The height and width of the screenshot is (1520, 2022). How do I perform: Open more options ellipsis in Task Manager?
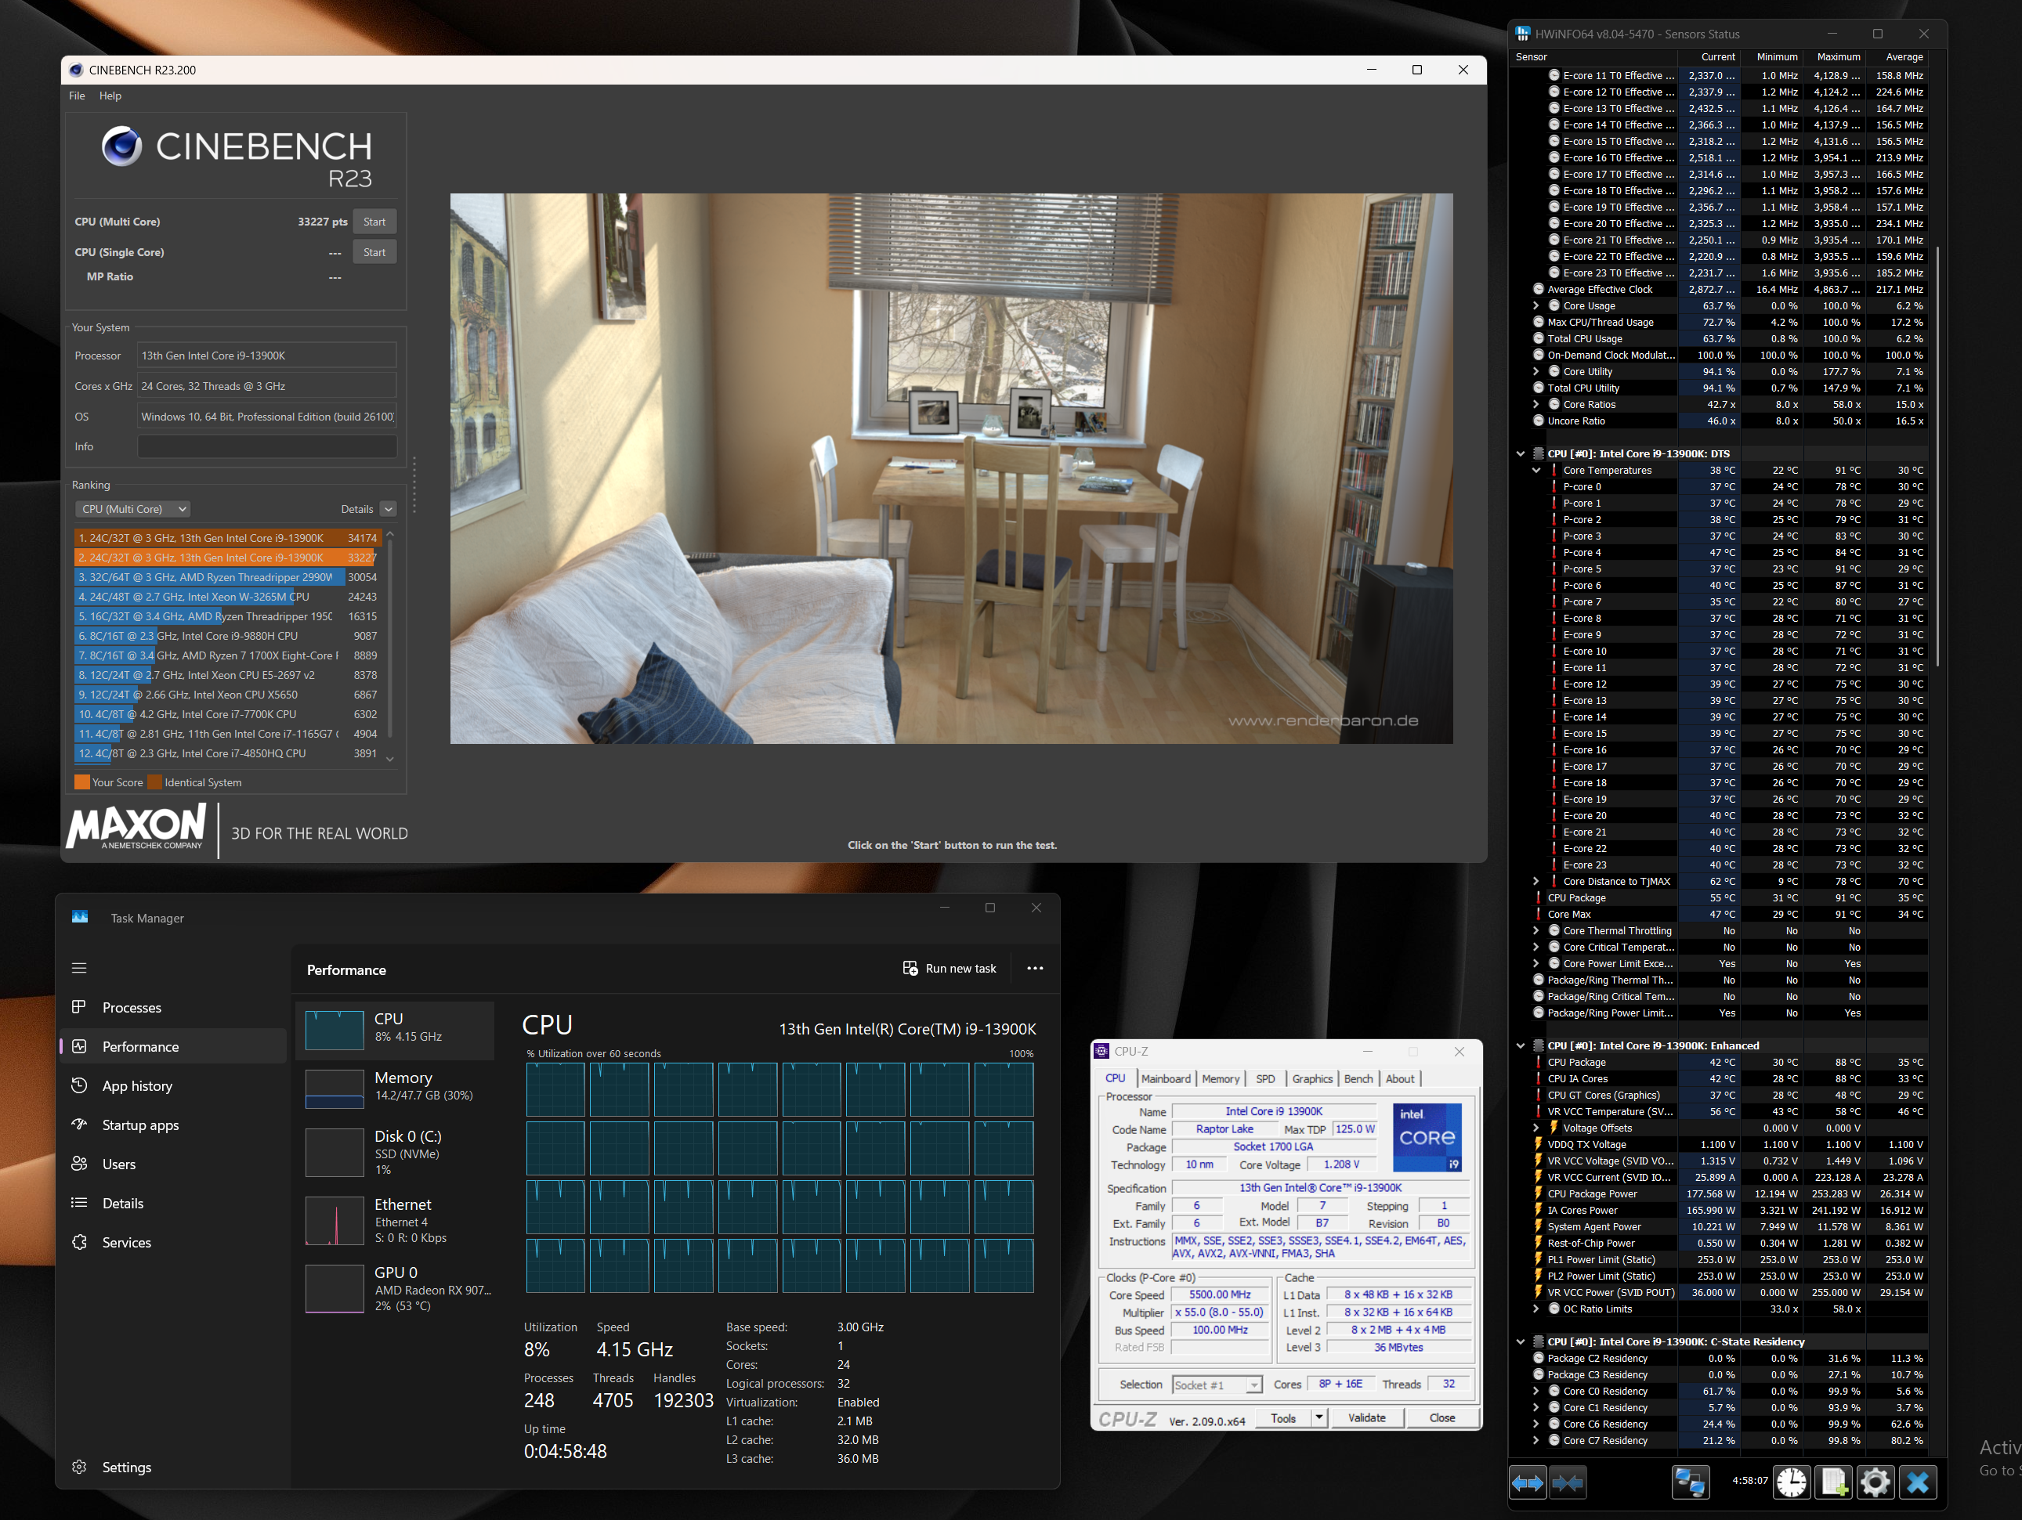(1035, 968)
